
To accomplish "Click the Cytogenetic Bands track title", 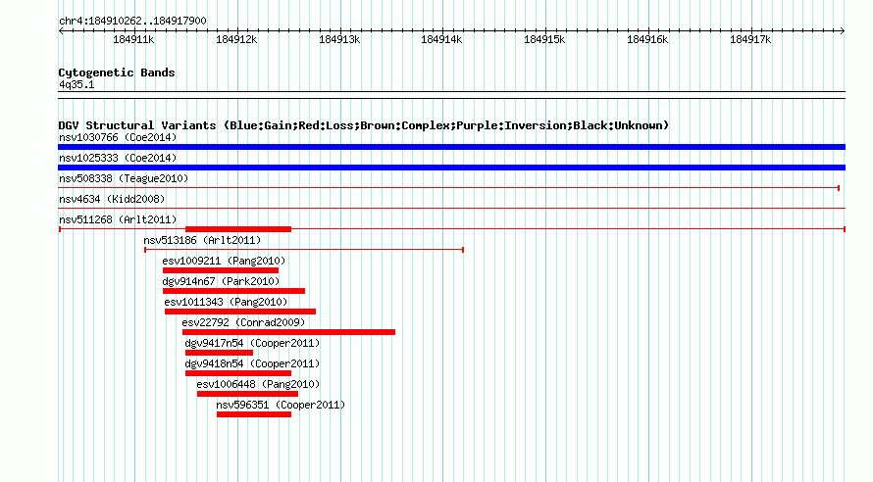I will point(117,72).
